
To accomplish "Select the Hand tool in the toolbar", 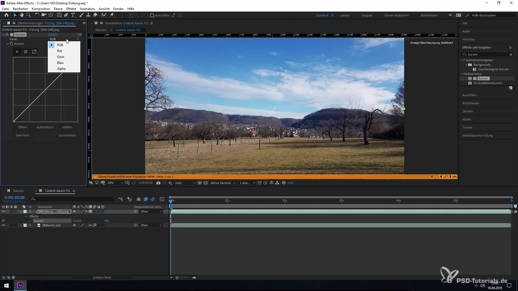I will (22, 15).
